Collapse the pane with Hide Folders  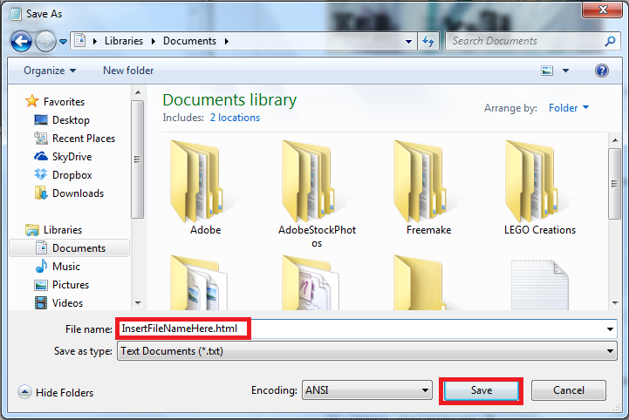[56, 393]
